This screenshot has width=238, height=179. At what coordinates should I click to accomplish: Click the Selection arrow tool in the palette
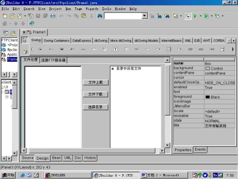24,40
